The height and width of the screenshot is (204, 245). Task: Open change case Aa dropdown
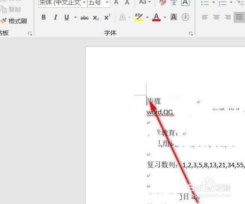click(145, 2)
